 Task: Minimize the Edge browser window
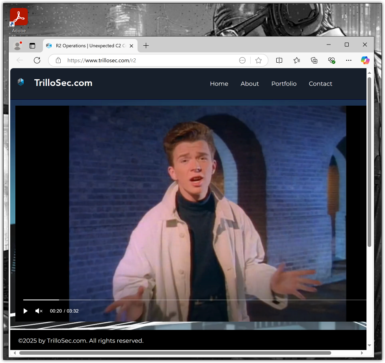[x=329, y=45]
